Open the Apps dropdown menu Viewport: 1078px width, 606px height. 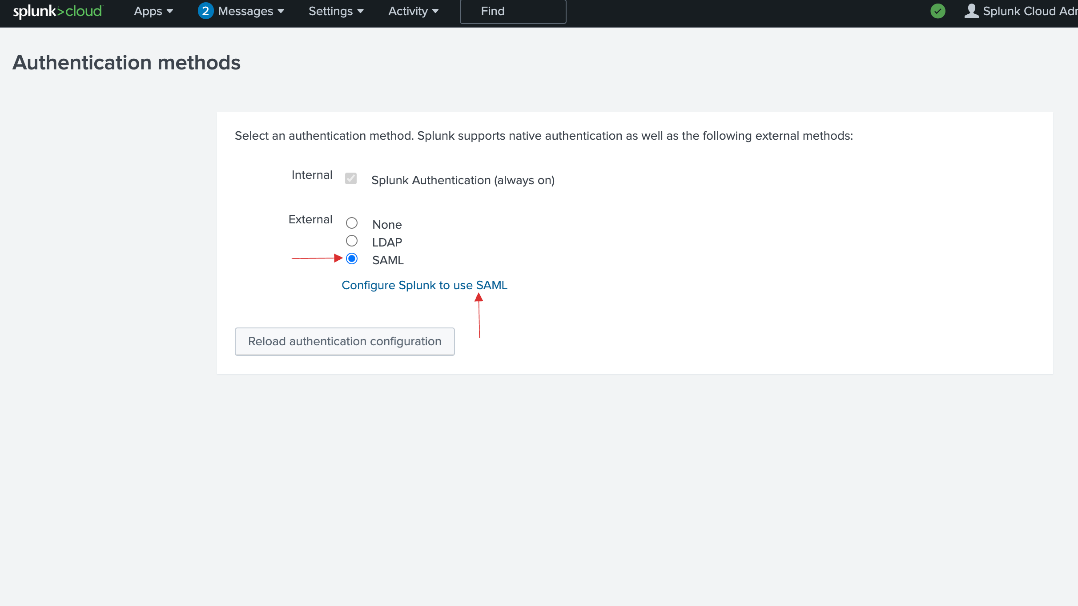pos(153,11)
